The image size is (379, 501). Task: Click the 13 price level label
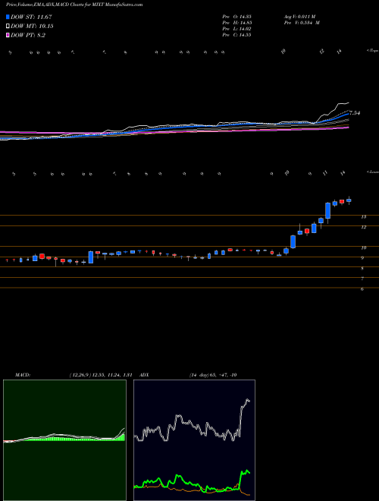pyautogui.click(x=363, y=217)
